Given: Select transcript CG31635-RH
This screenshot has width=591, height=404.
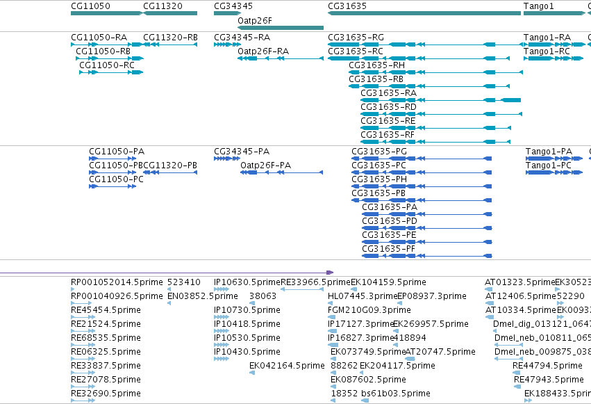Looking at the screenshot, I should 435,72.
